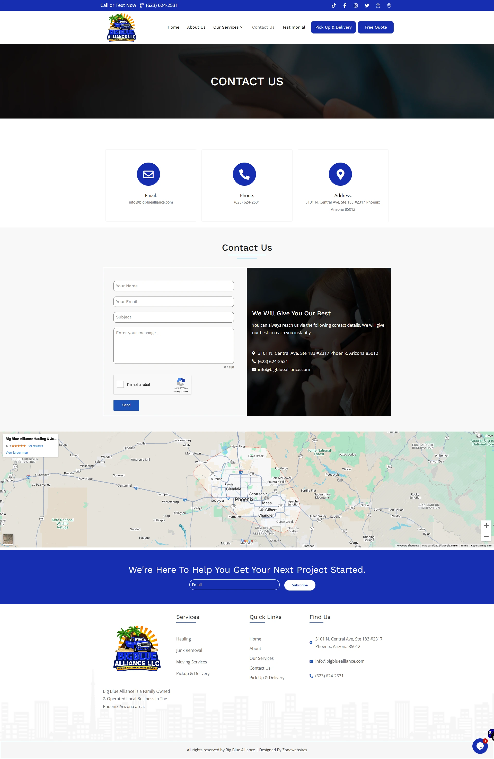Image resolution: width=494 pixels, height=759 pixels.
Task: Click the Pick Up & Delivery button
Action: 332,27
